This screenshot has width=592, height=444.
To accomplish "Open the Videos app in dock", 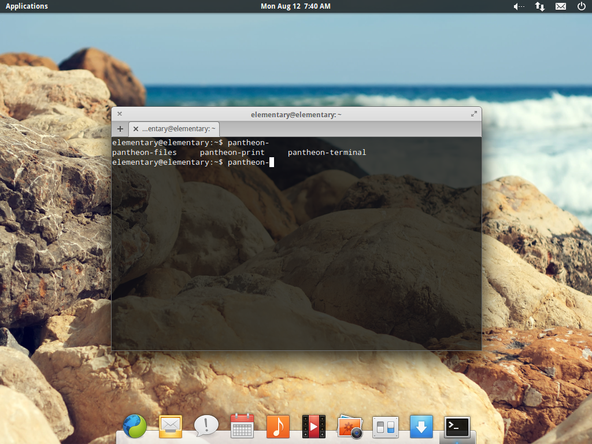I will (314, 427).
